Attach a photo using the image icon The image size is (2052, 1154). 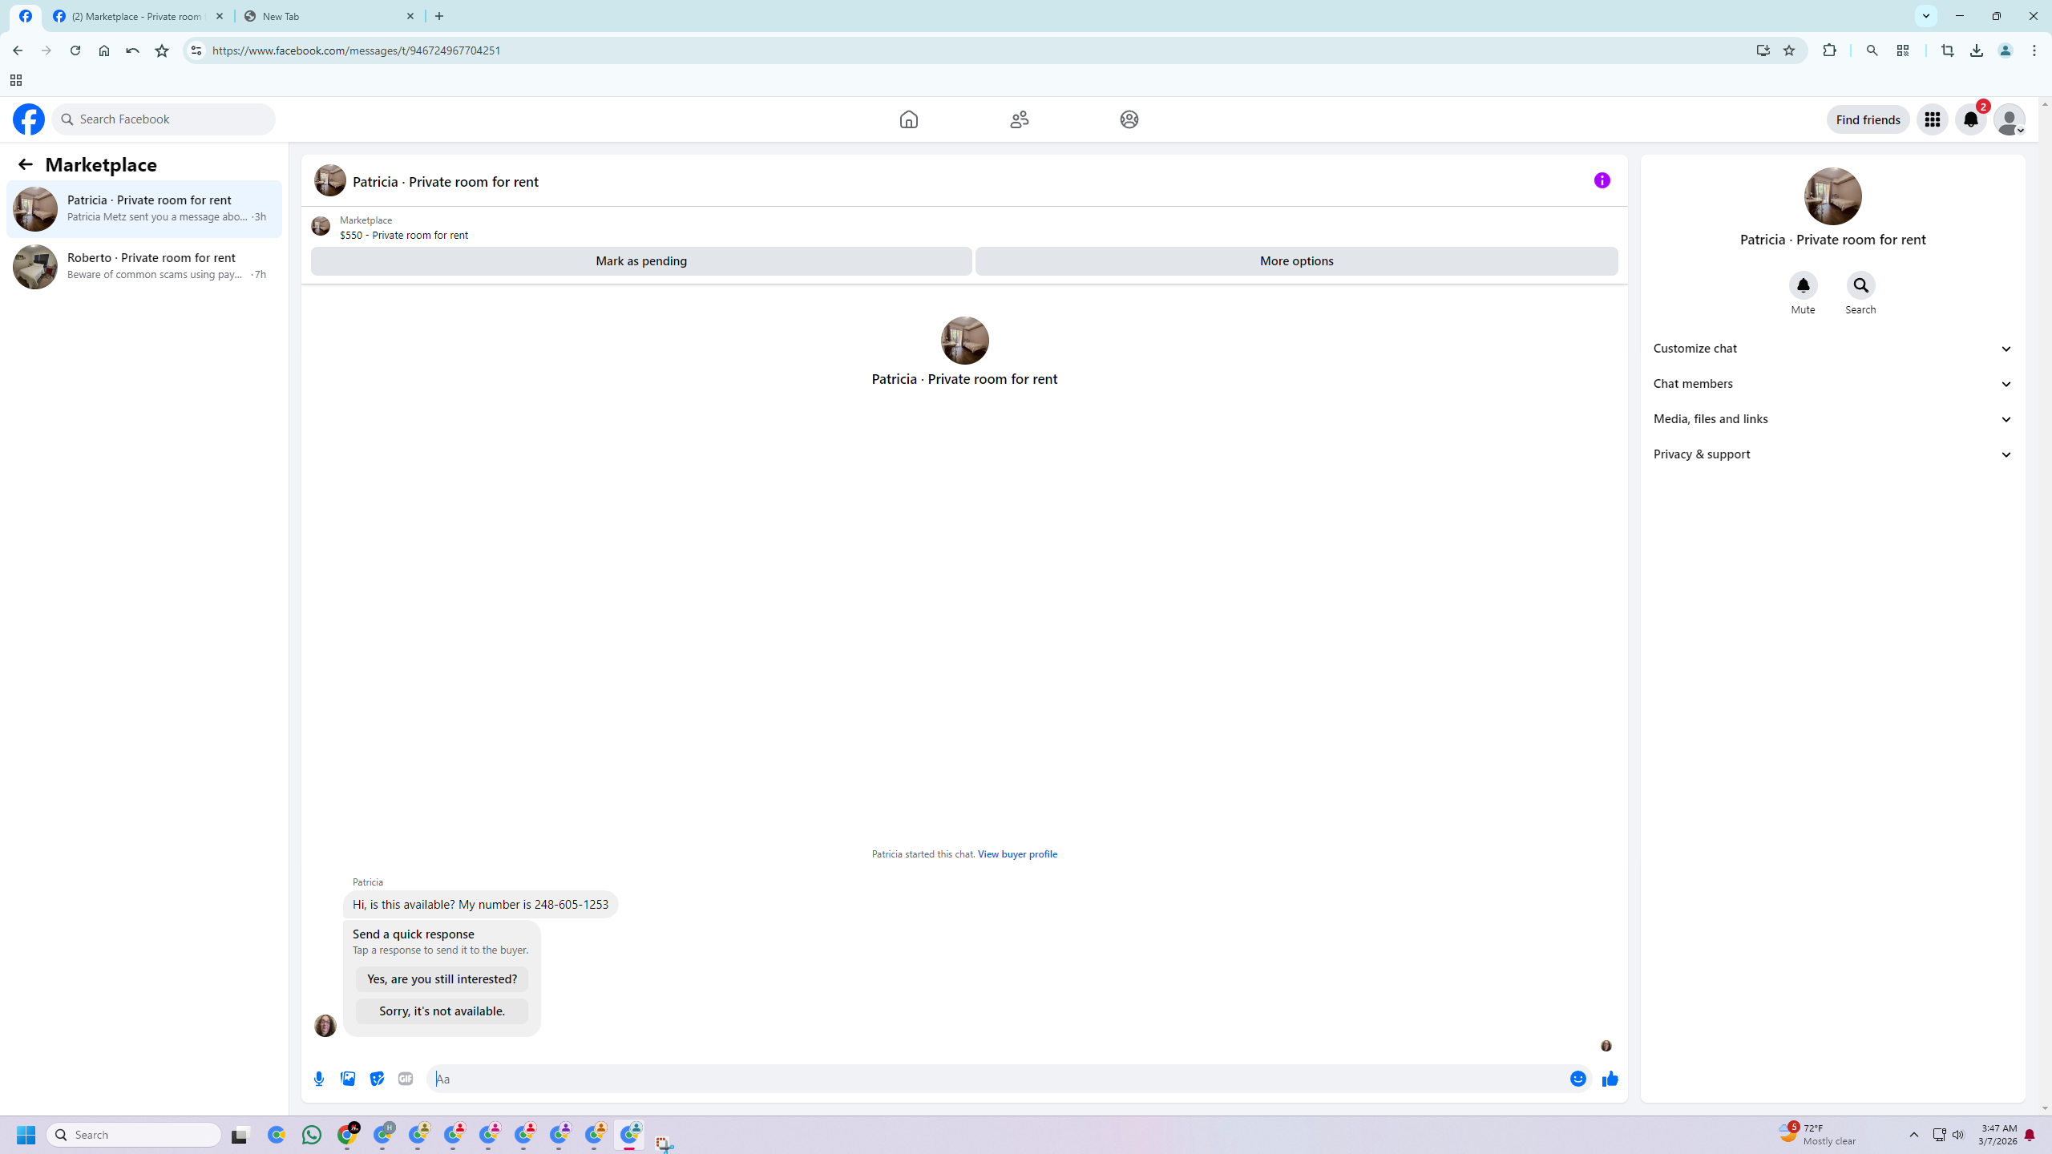(x=348, y=1079)
